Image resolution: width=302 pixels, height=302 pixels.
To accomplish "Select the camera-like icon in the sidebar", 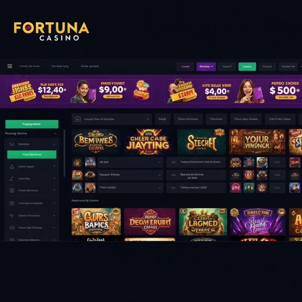I will point(12,203).
